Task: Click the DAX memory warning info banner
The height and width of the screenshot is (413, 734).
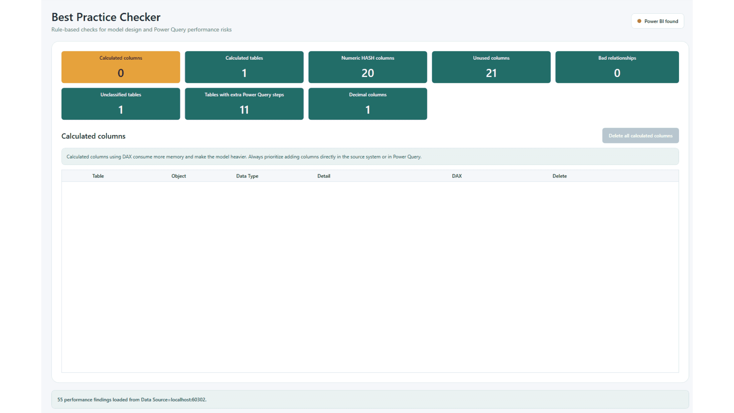Action: click(370, 157)
